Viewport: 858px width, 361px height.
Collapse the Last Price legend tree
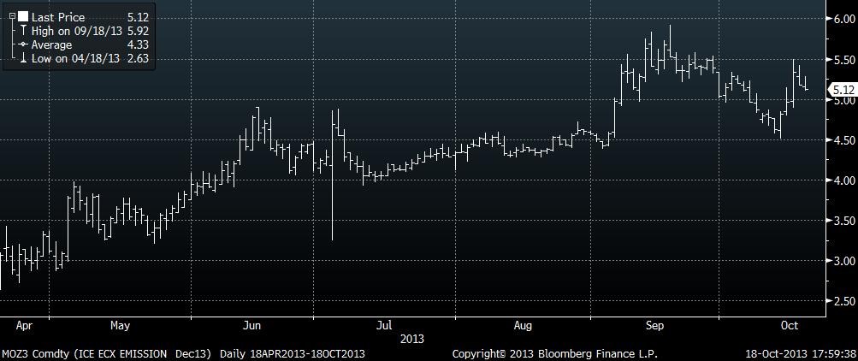[12, 16]
